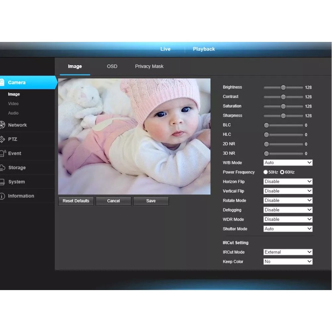The width and height of the screenshot is (332, 332).
Task: Click the PTZ control icon
Action: click(x=2, y=139)
